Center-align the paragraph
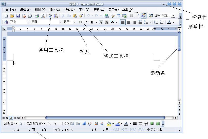The image size is (208, 139). point(128,22)
